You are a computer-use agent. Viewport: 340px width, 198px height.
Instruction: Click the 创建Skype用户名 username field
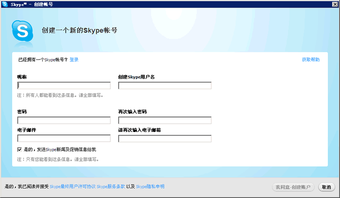(x=165, y=85)
